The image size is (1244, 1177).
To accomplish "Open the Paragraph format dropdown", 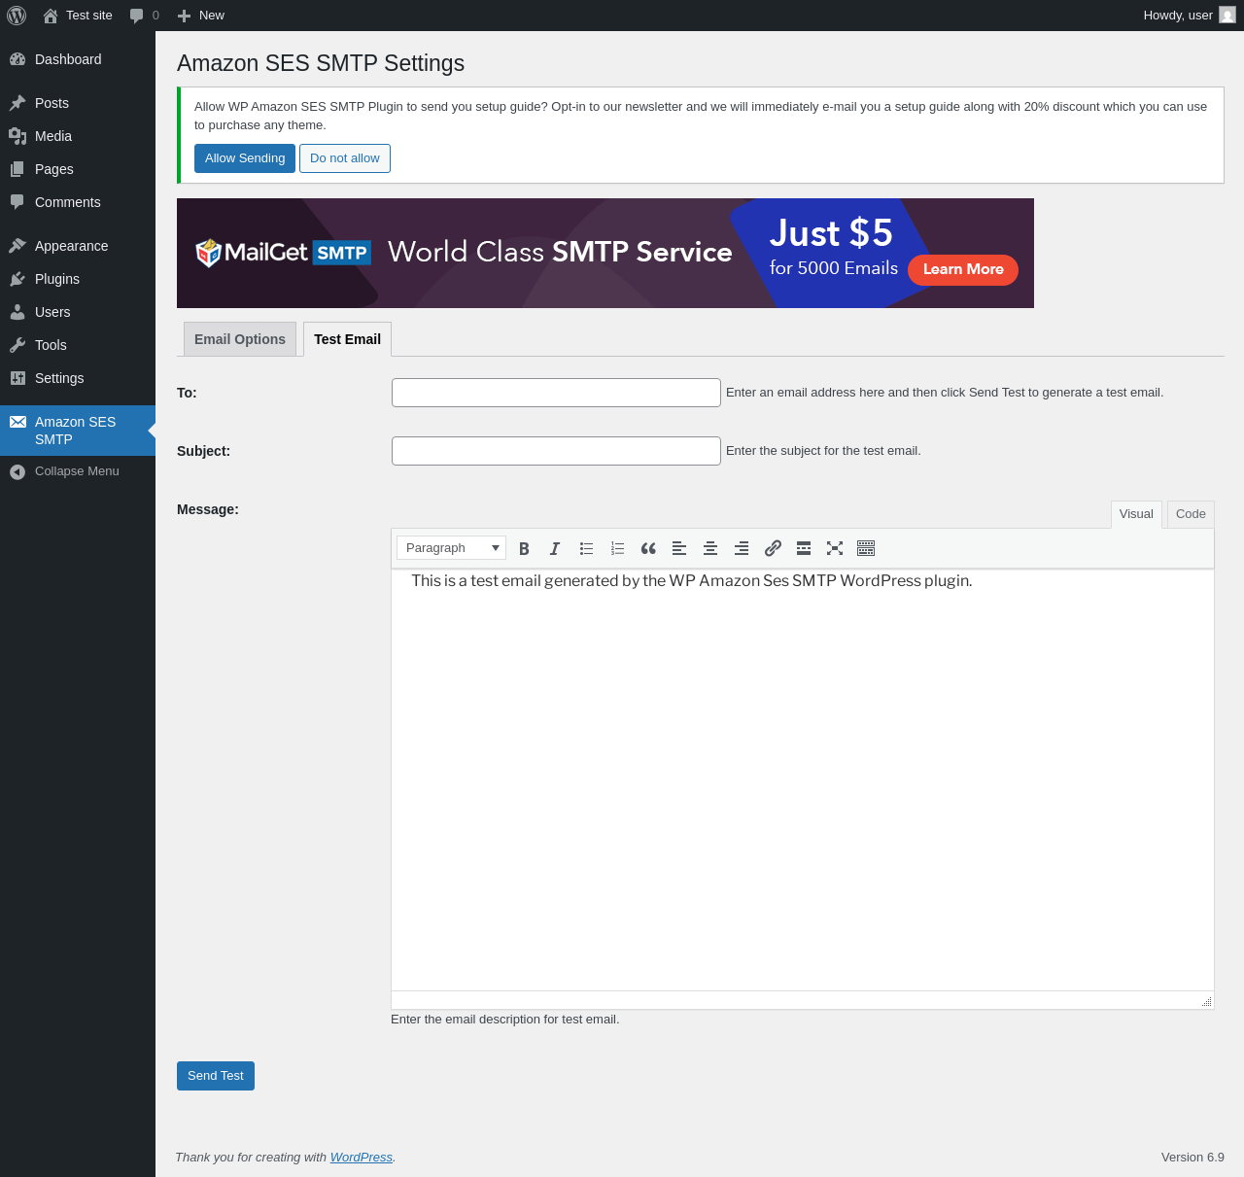I will pos(451,548).
